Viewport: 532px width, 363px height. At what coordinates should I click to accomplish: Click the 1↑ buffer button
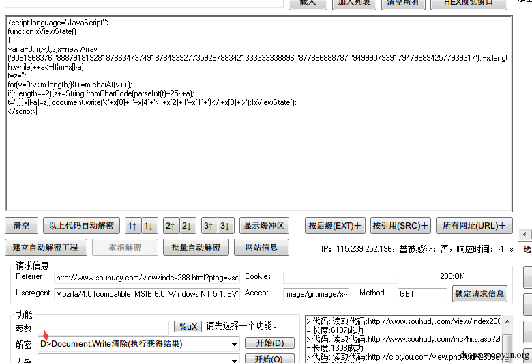133,226
